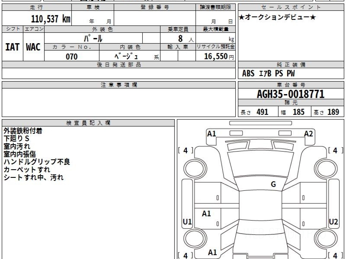
Task: Click the 諸元 header
Action: coord(291,103)
